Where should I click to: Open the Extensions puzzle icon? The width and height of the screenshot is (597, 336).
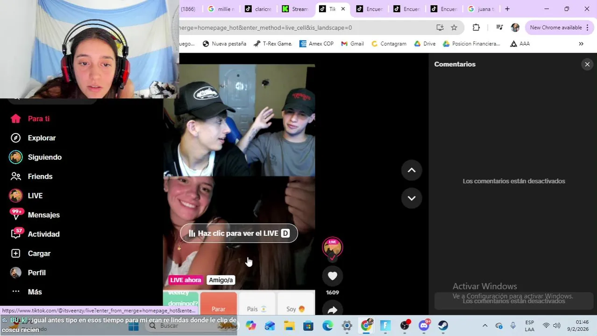point(476,28)
